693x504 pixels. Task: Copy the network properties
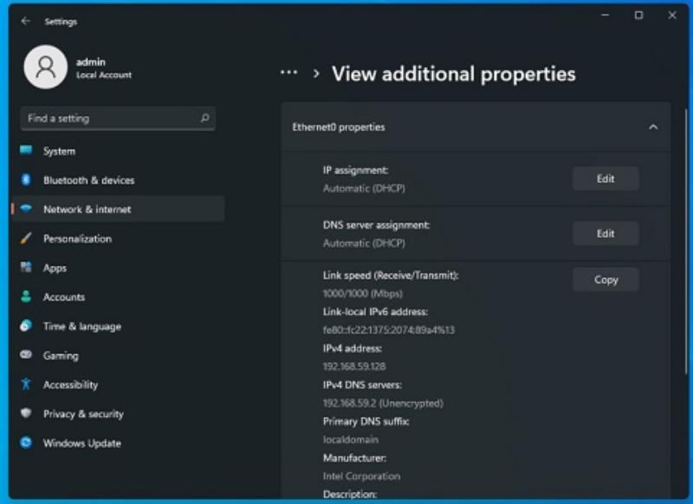pyautogui.click(x=606, y=279)
